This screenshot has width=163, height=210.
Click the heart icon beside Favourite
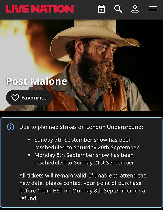tap(15, 98)
